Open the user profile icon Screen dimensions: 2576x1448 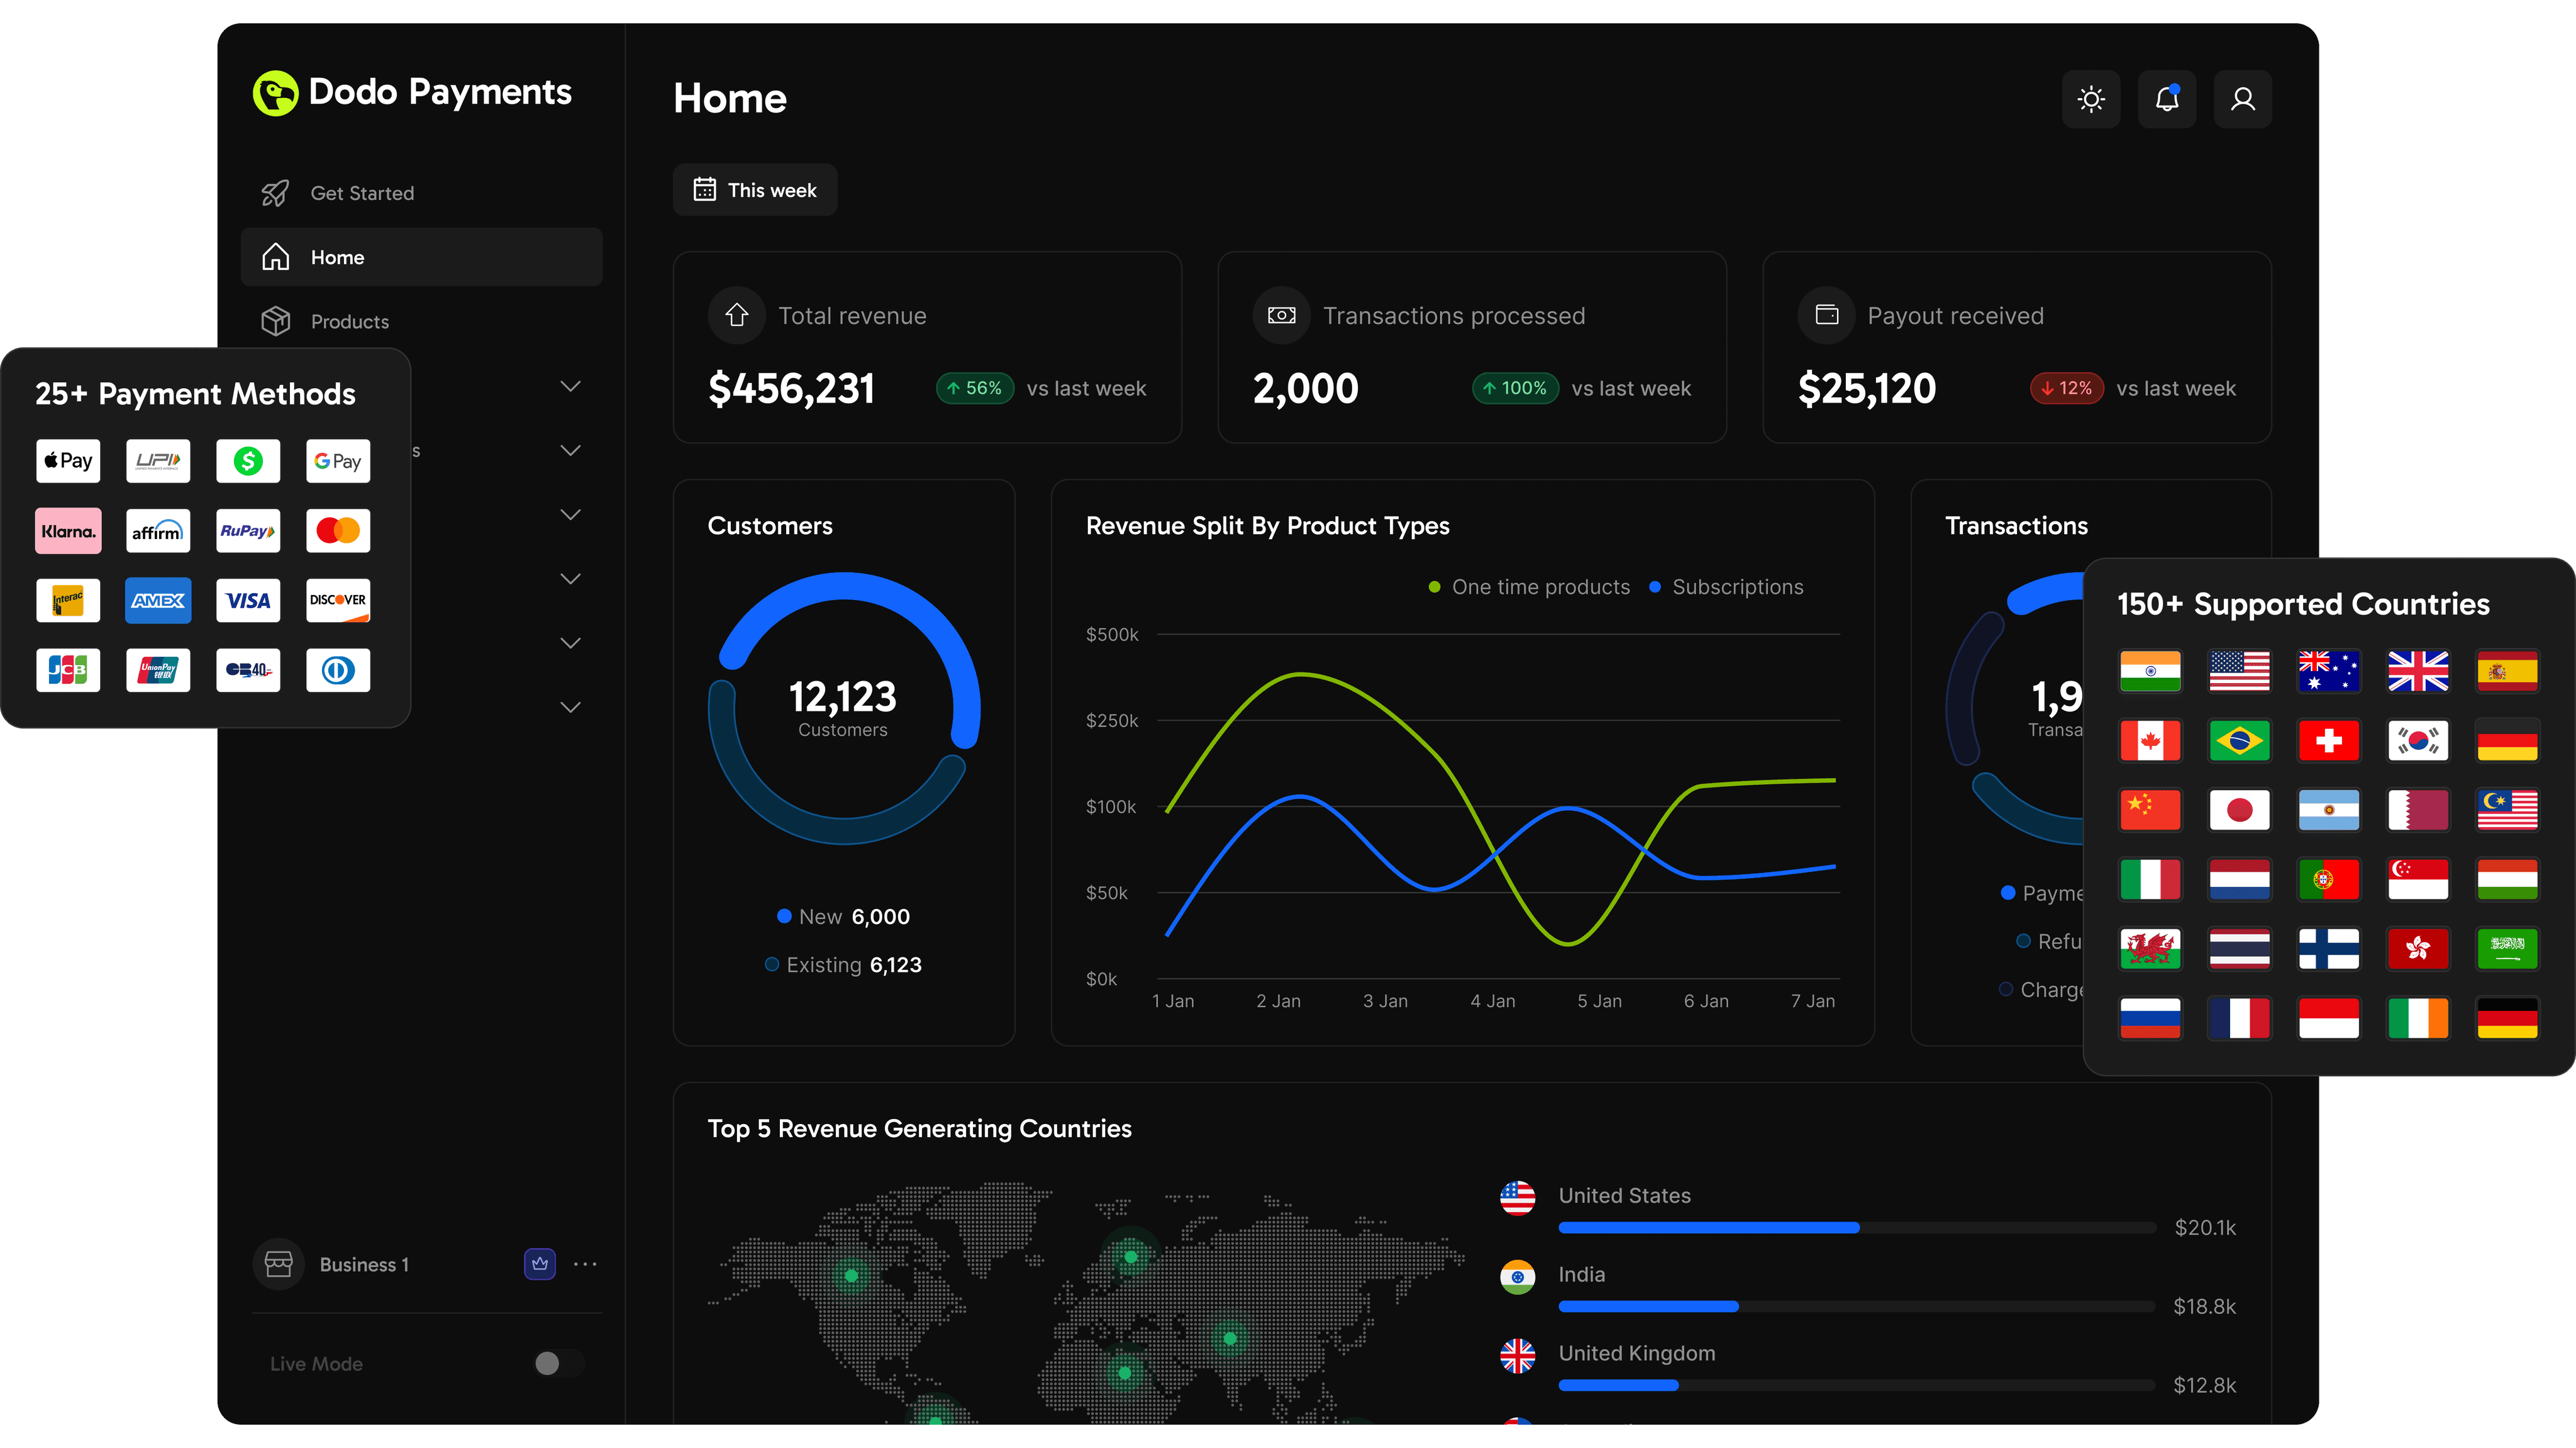click(2242, 99)
